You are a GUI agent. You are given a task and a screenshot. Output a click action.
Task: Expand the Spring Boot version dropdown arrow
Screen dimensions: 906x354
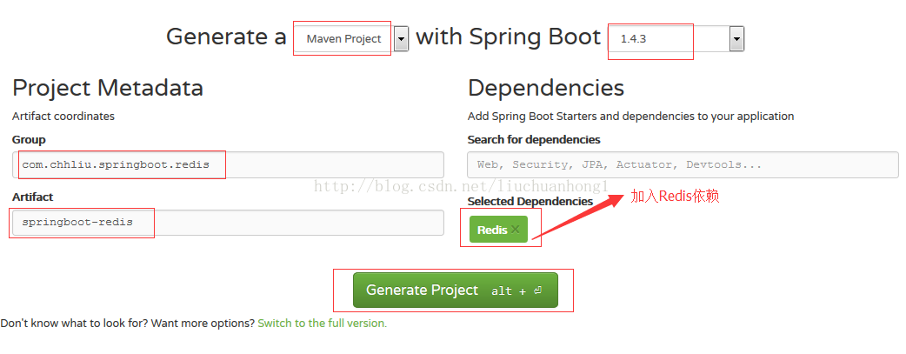tap(736, 38)
